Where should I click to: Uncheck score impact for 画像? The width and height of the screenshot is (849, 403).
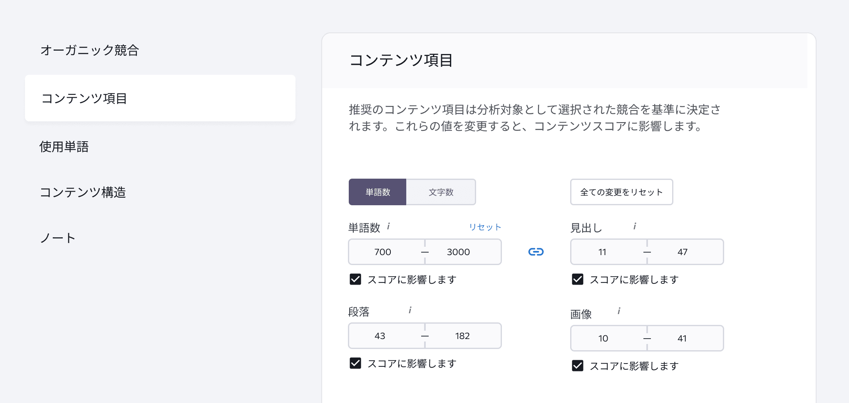[x=577, y=366]
